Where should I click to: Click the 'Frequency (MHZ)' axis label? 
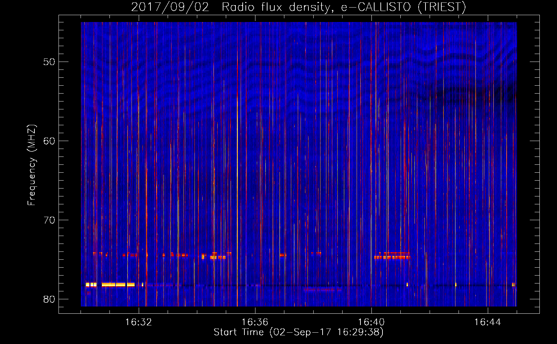click(x=32, y=165)
